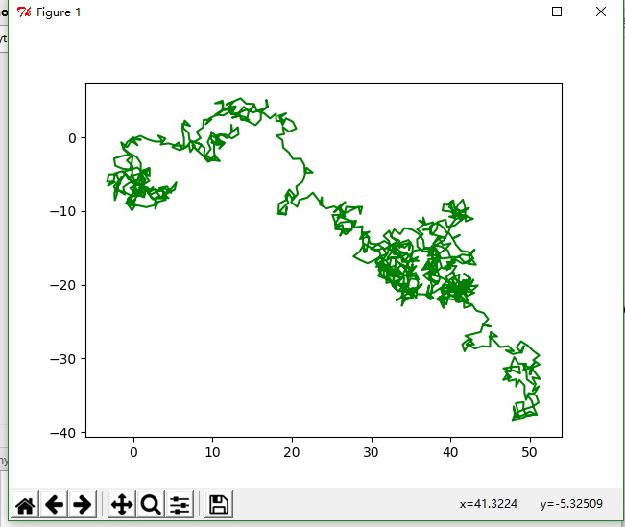The width and height of the screenshot is (625, 527).
Task: Click the x-axis tick label 40
Action: point(450,452)
